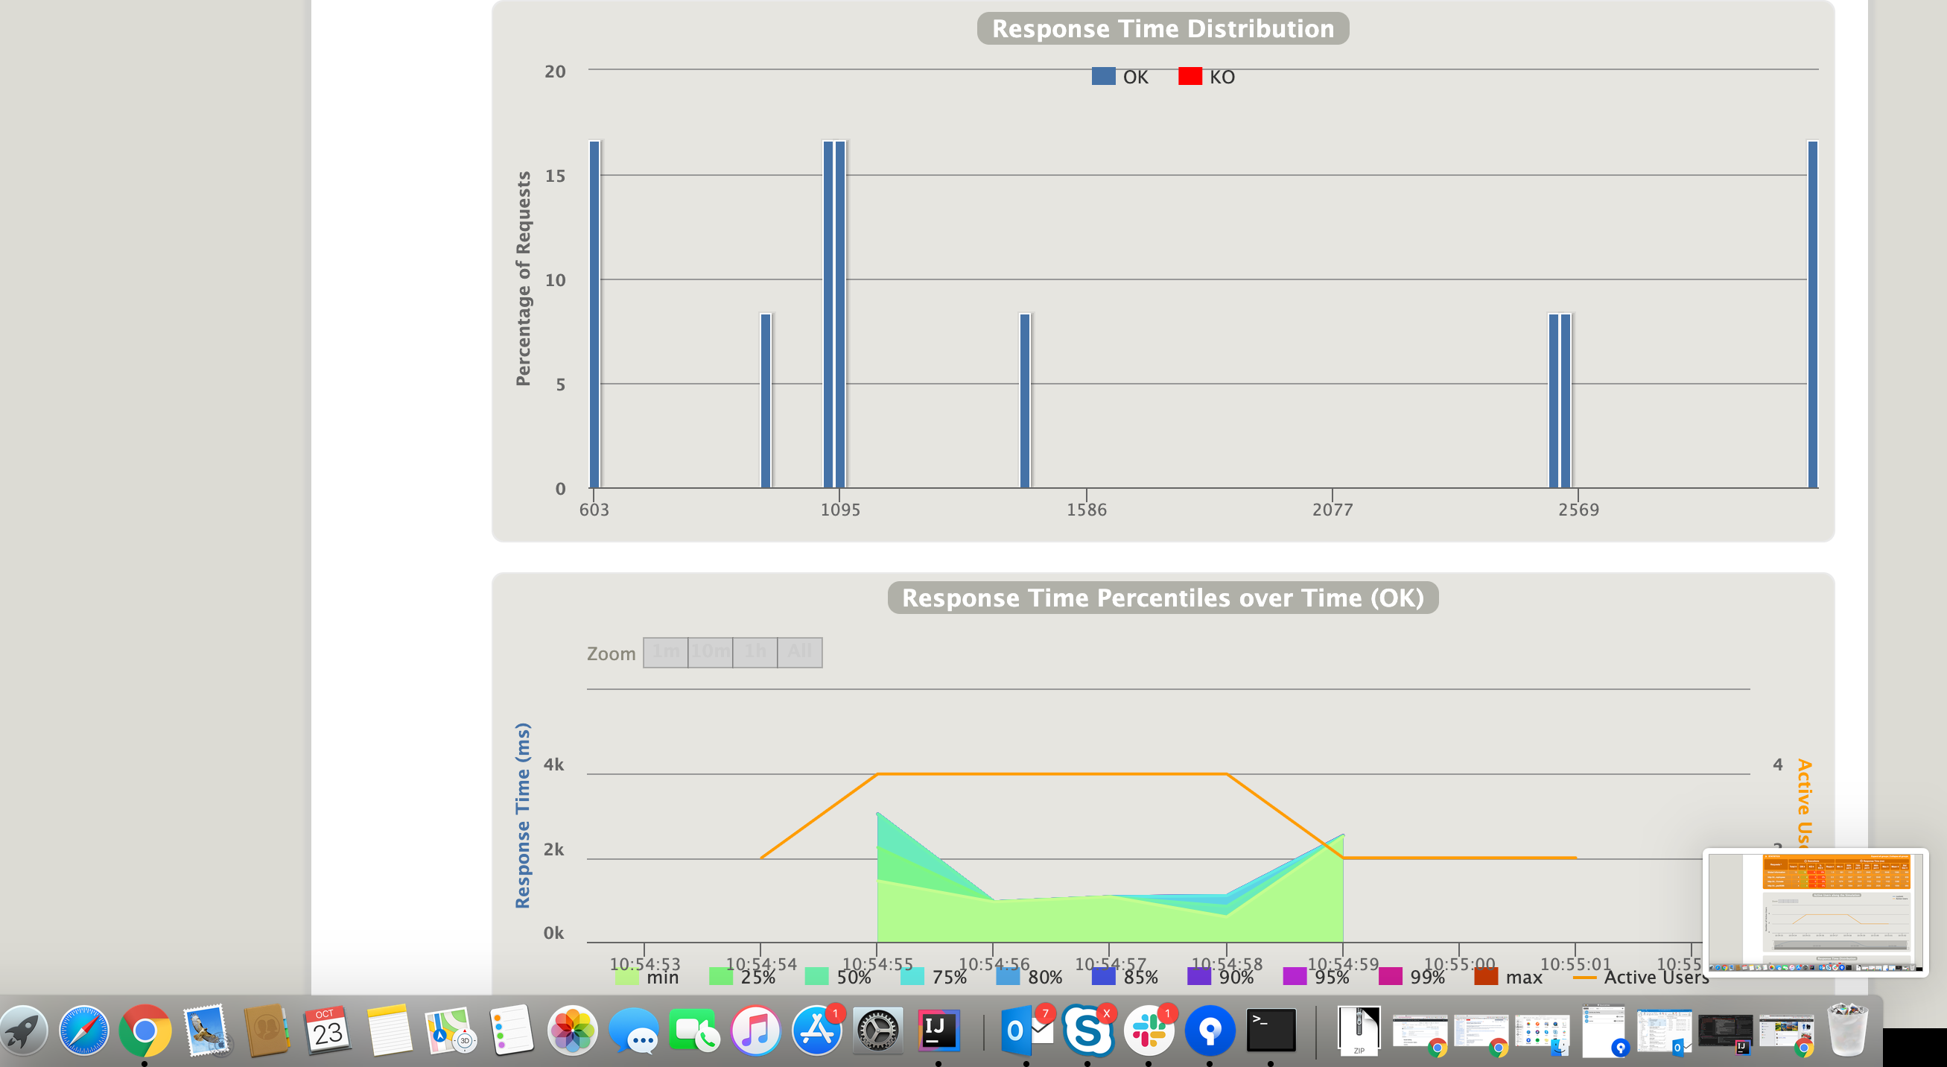Select the All zoom range button
The image size is (1947, 1067).
[x=800, y=652]
